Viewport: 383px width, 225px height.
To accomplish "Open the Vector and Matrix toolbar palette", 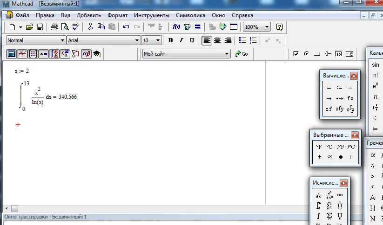I will point(33,54).
